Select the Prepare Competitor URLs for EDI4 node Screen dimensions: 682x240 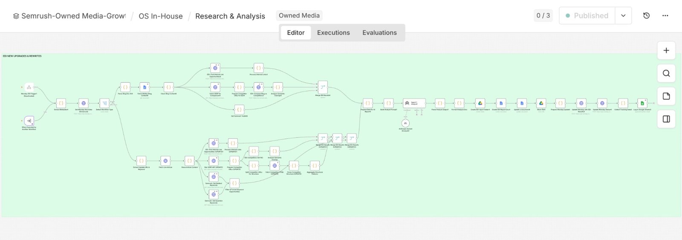tap(239, 87)
